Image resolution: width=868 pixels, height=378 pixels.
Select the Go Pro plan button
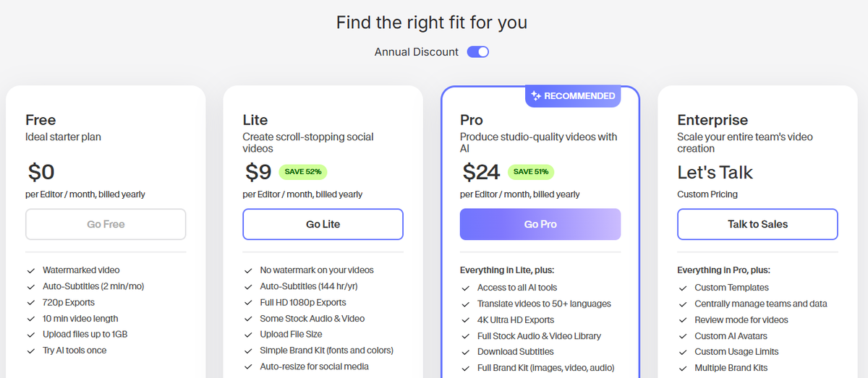coord(540,224)
